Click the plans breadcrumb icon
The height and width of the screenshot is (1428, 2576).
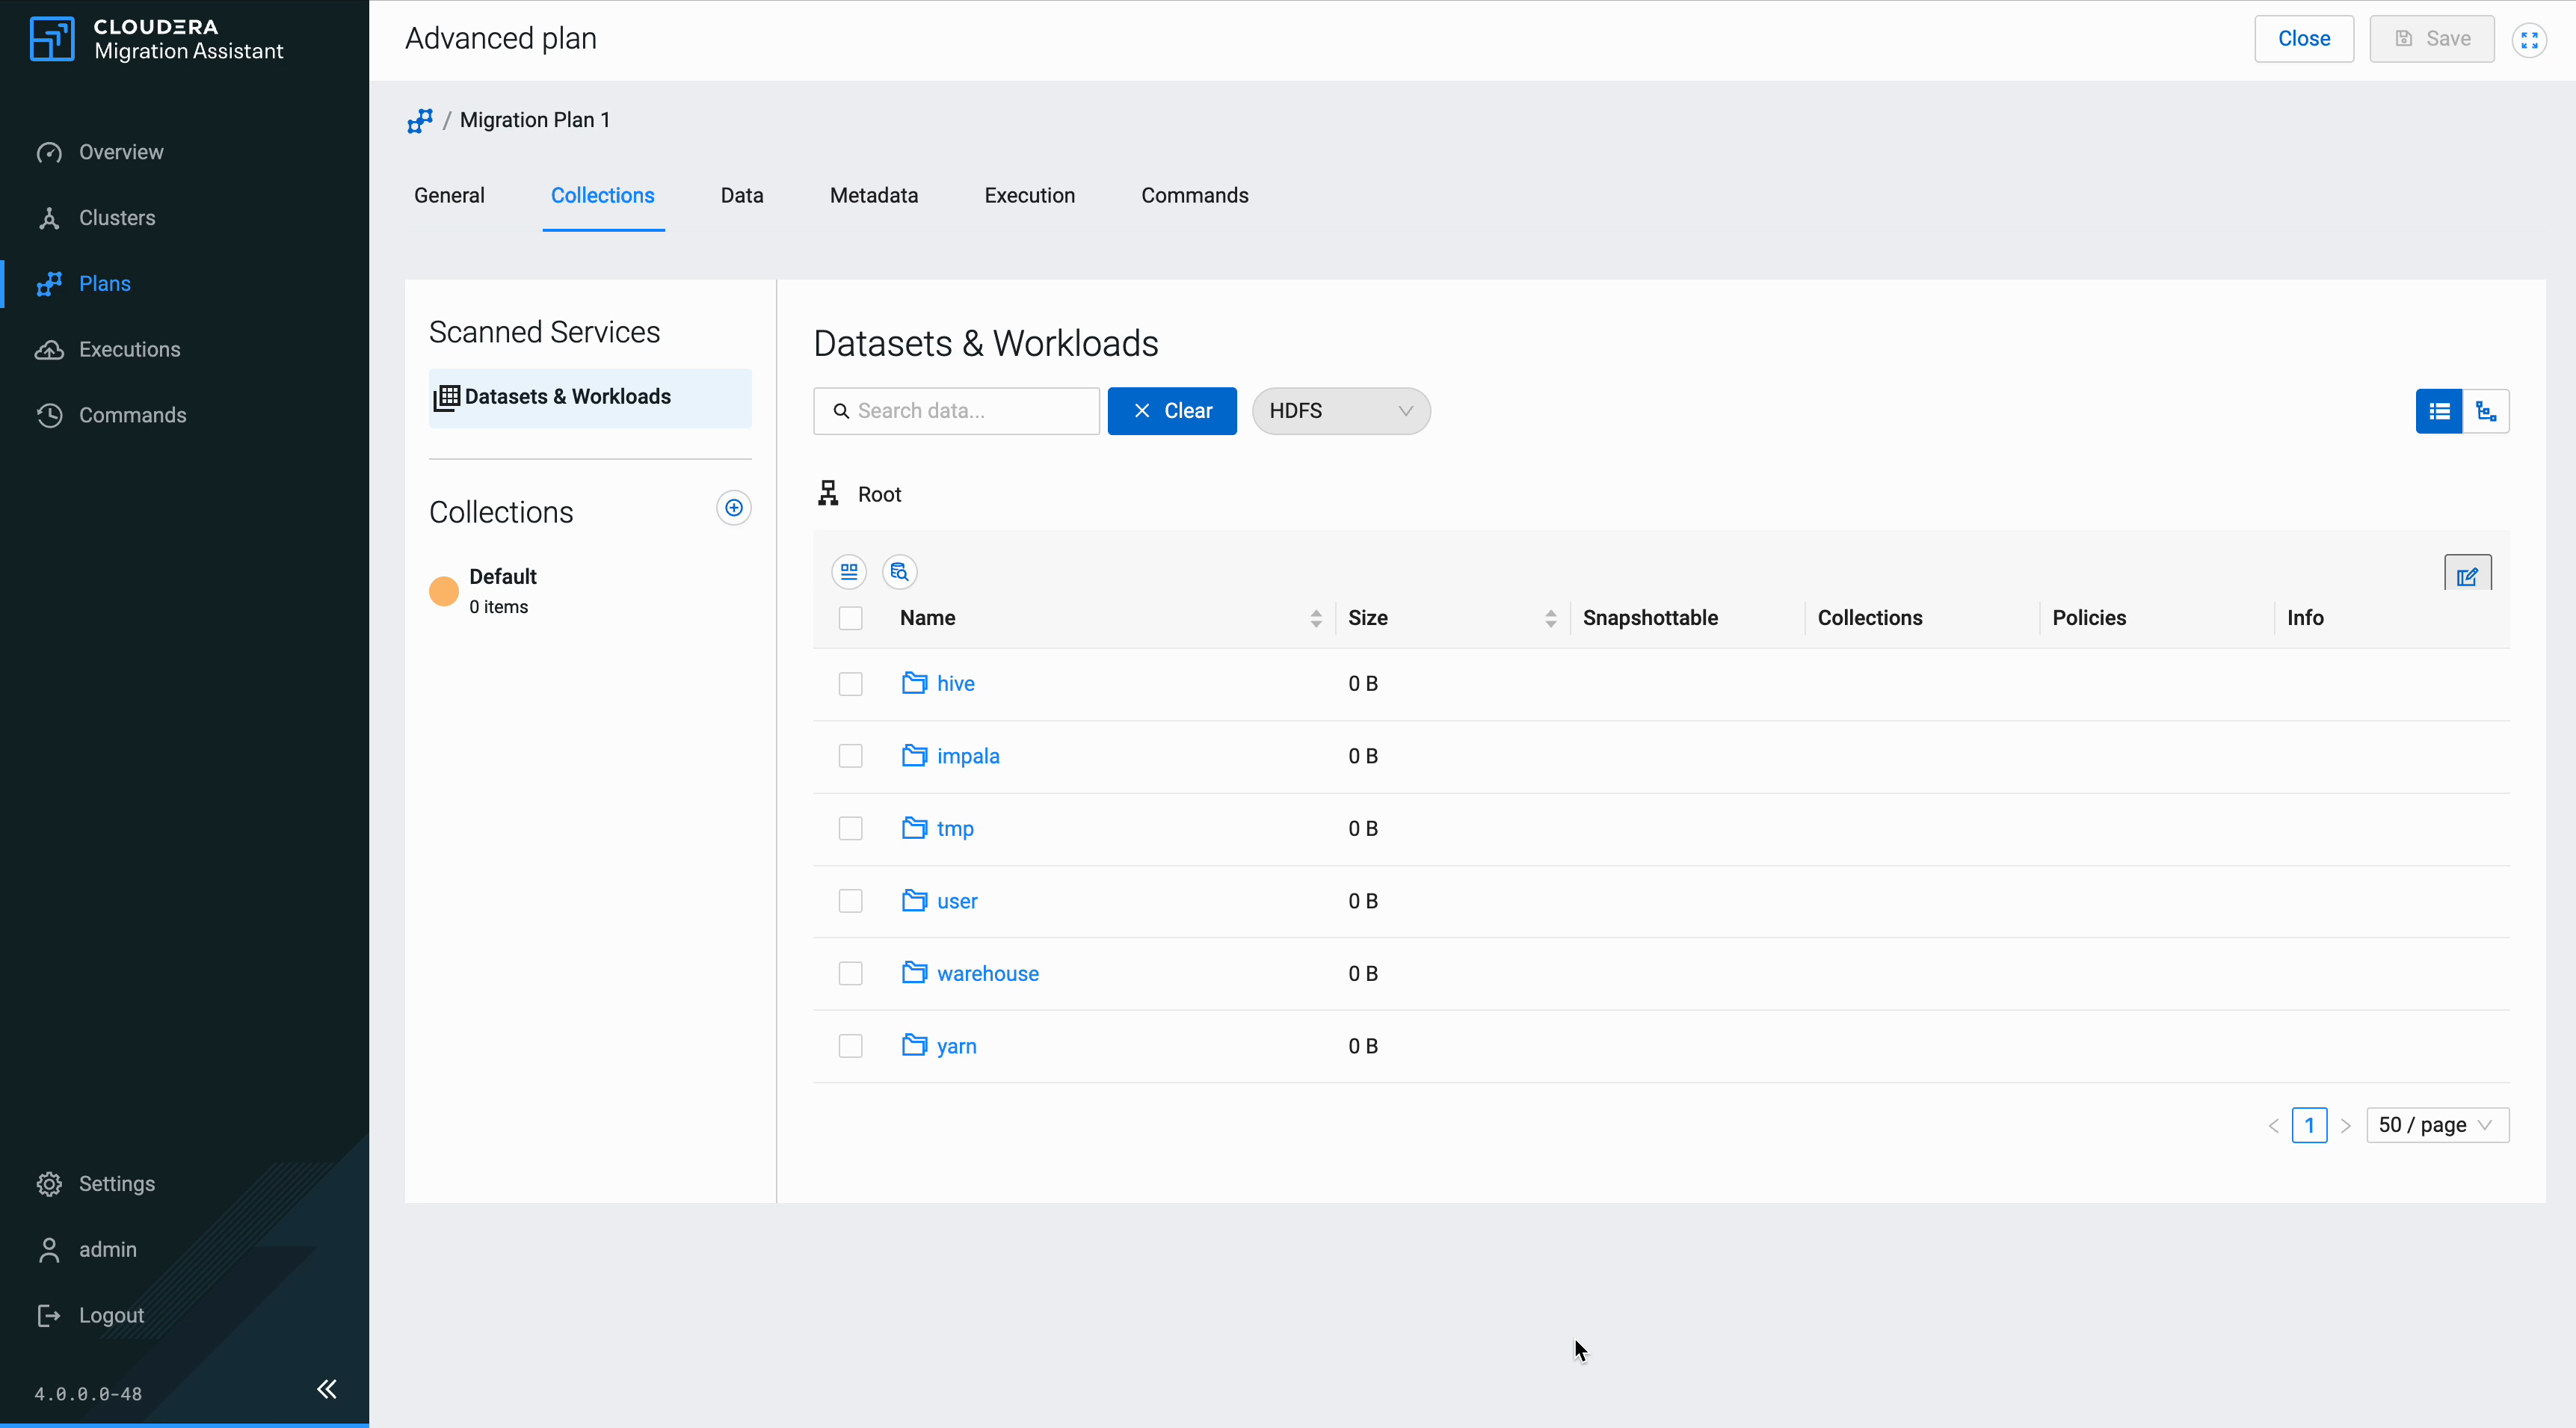pyautogui.click(x=420, y=121)
